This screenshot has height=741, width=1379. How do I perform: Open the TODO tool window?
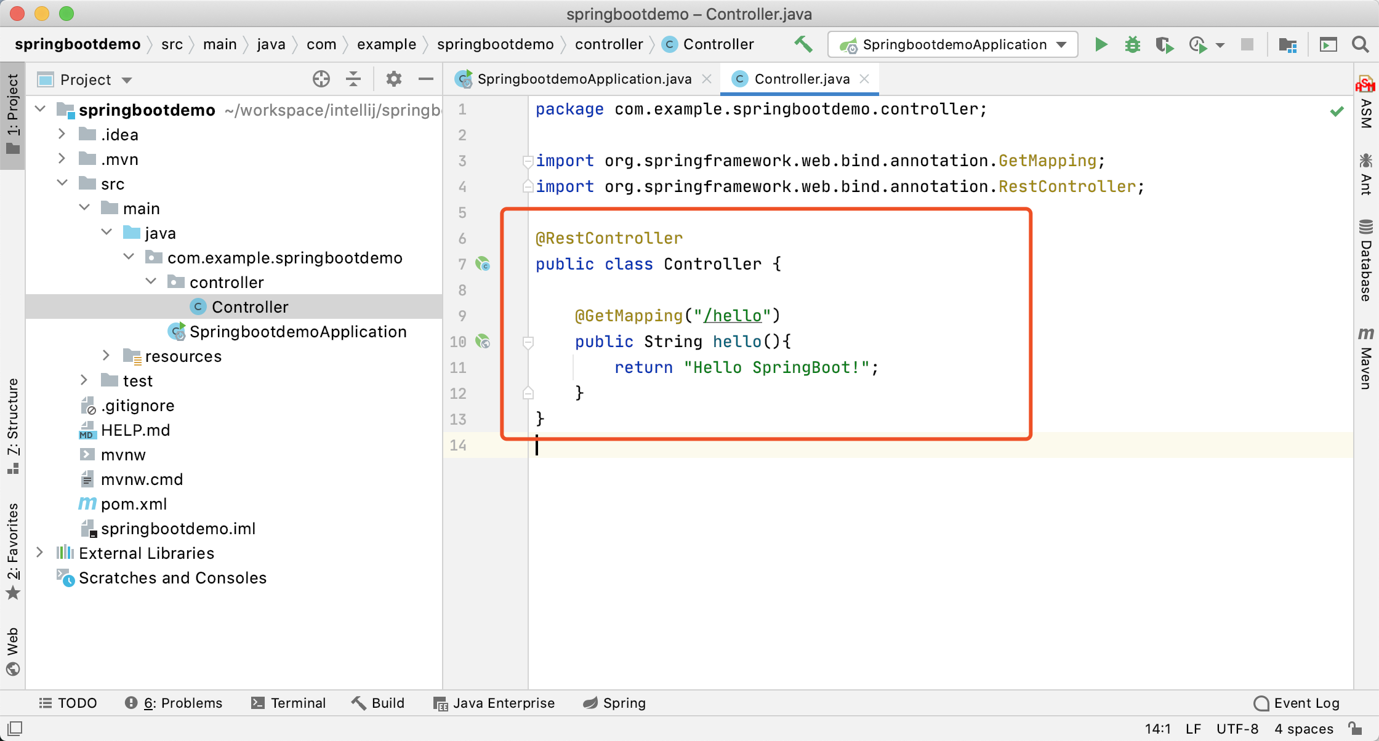tap(68, 703)
